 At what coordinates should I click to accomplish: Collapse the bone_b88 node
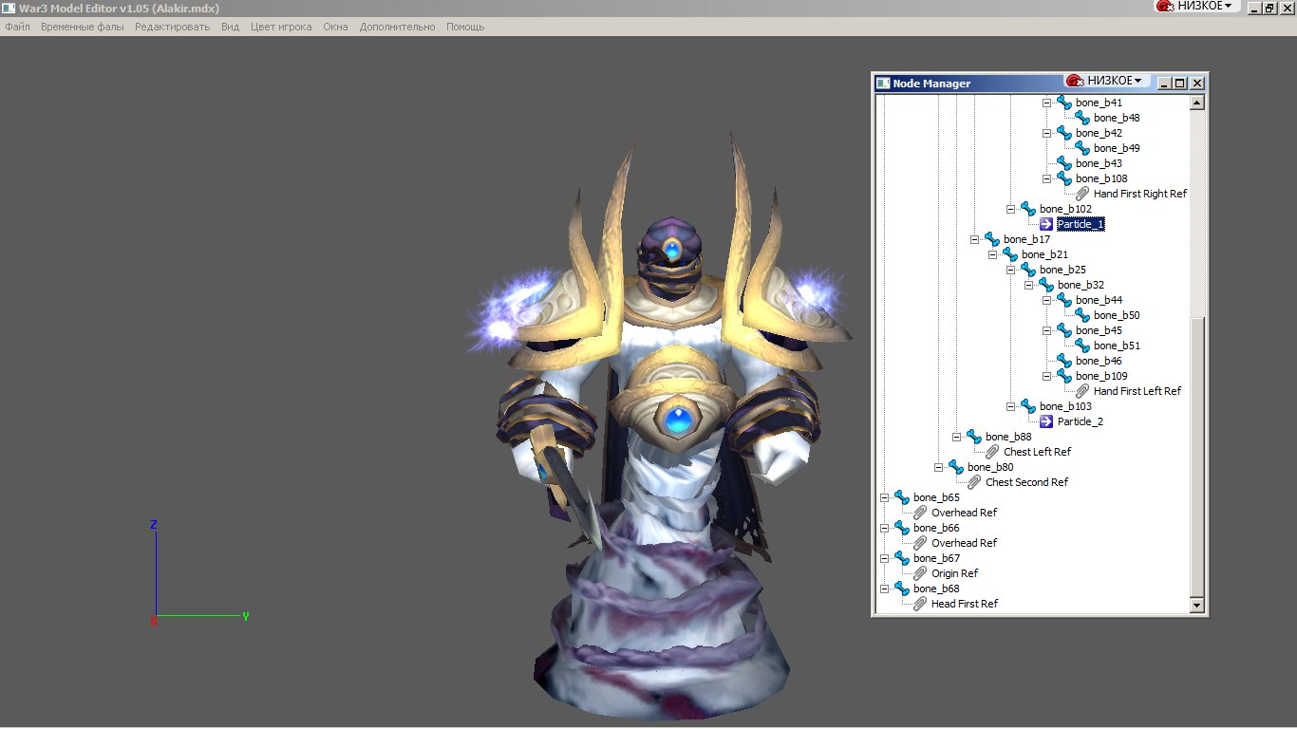click(957, 437)
